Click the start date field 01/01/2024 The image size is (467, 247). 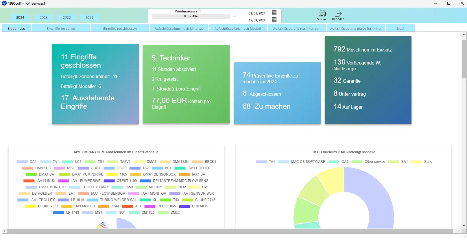257,13
